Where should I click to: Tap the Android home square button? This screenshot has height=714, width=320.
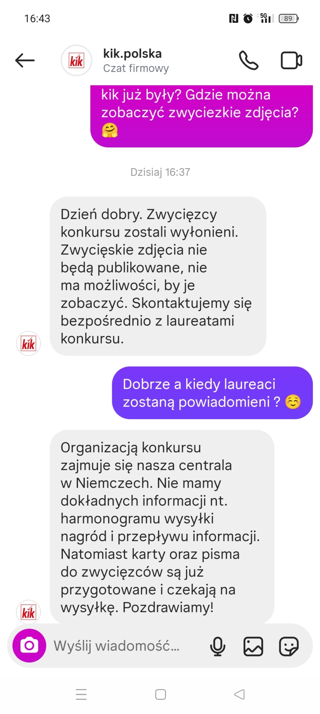(160, 694)
